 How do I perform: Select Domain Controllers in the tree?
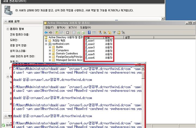pos(67,54)
